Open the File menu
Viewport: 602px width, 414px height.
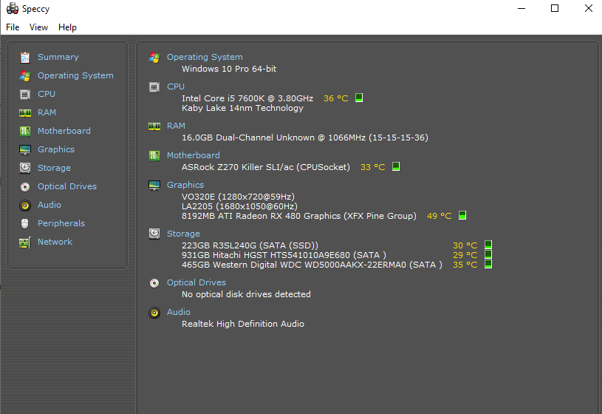[13, 27]
